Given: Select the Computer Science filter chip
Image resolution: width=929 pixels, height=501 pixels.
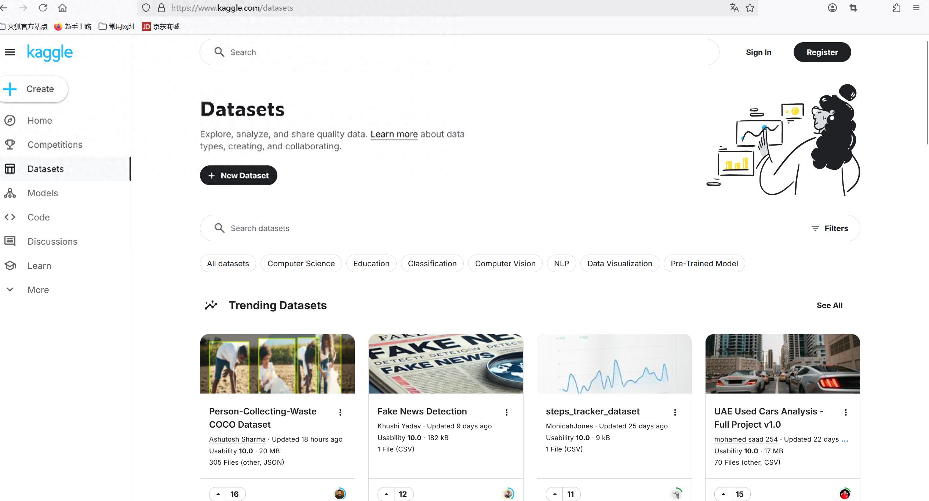Looking at the screenshot, I should (x=301, y=263).
